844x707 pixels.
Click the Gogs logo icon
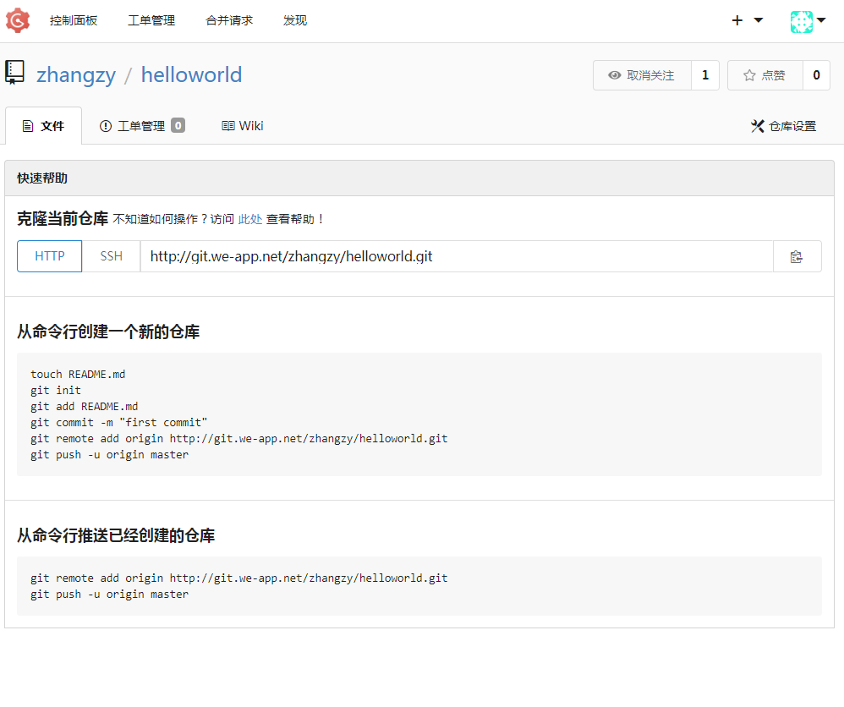(18, 20)
